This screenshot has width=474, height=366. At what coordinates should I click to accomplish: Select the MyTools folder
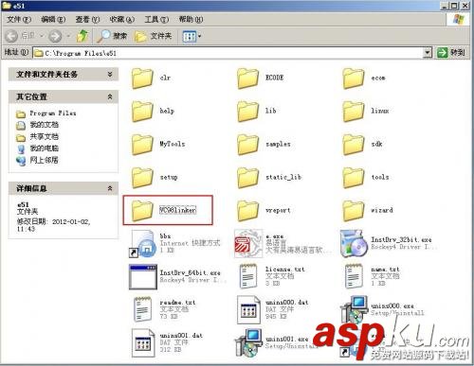(x=142, y=145)
